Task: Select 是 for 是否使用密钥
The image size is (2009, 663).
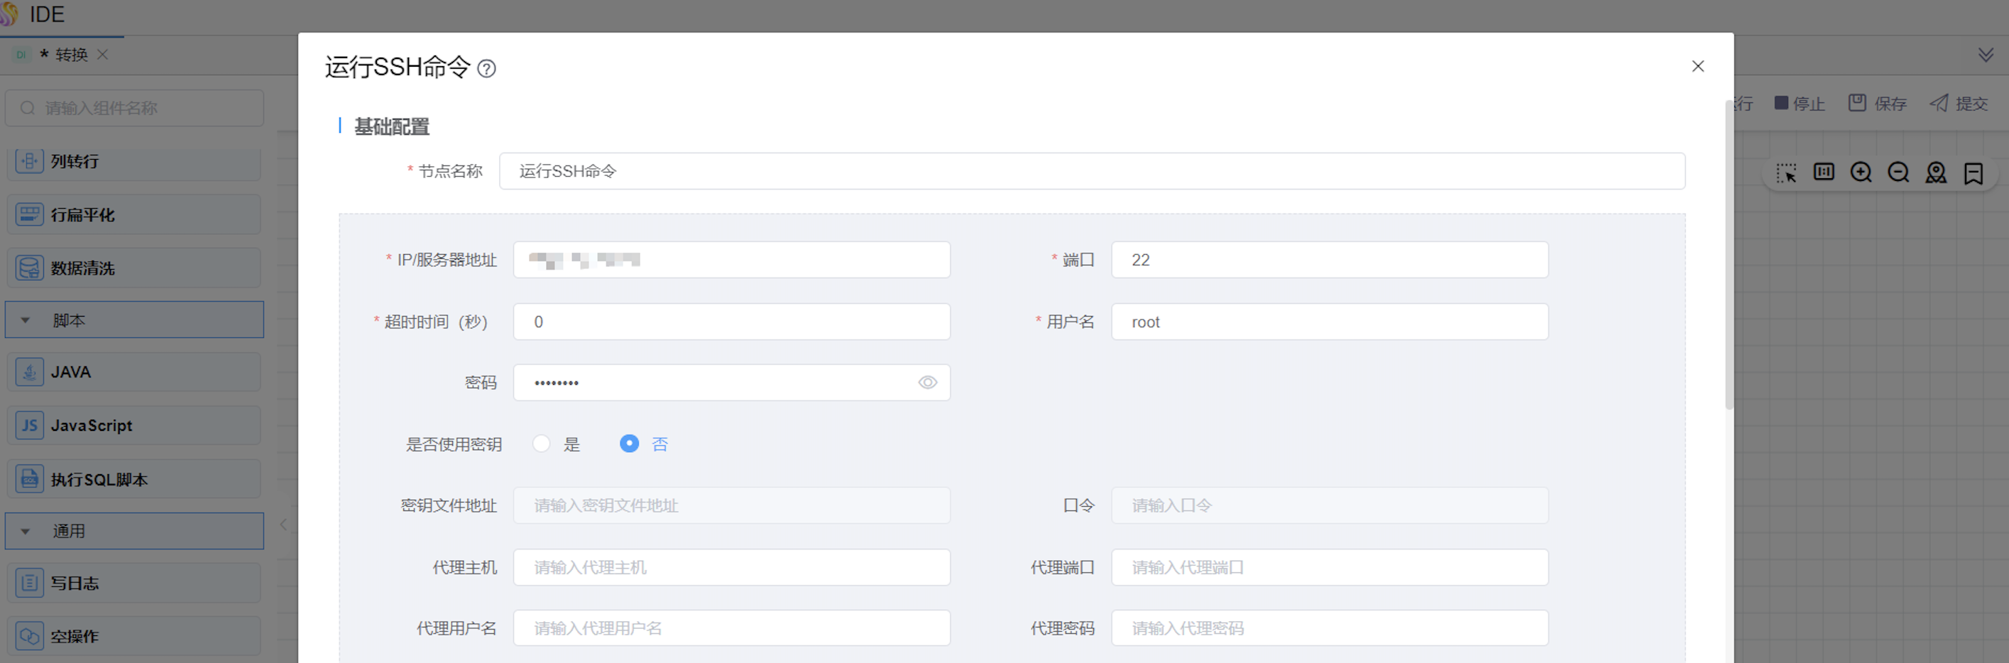Action: [541, 444]
